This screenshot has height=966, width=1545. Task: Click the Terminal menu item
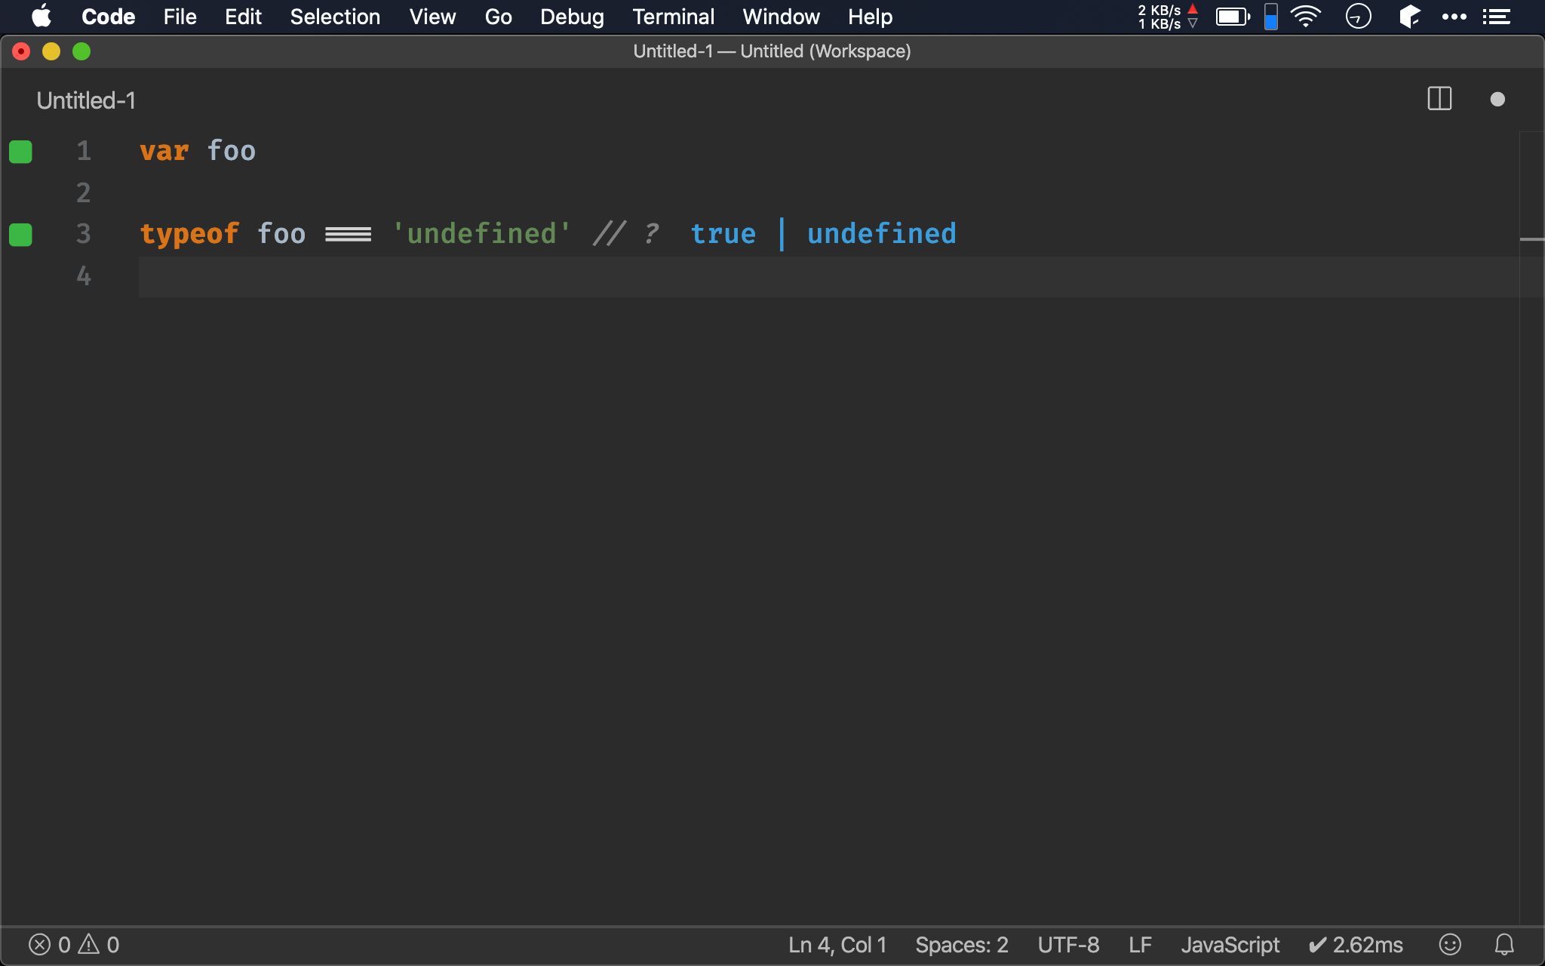(x=672, y=17)
